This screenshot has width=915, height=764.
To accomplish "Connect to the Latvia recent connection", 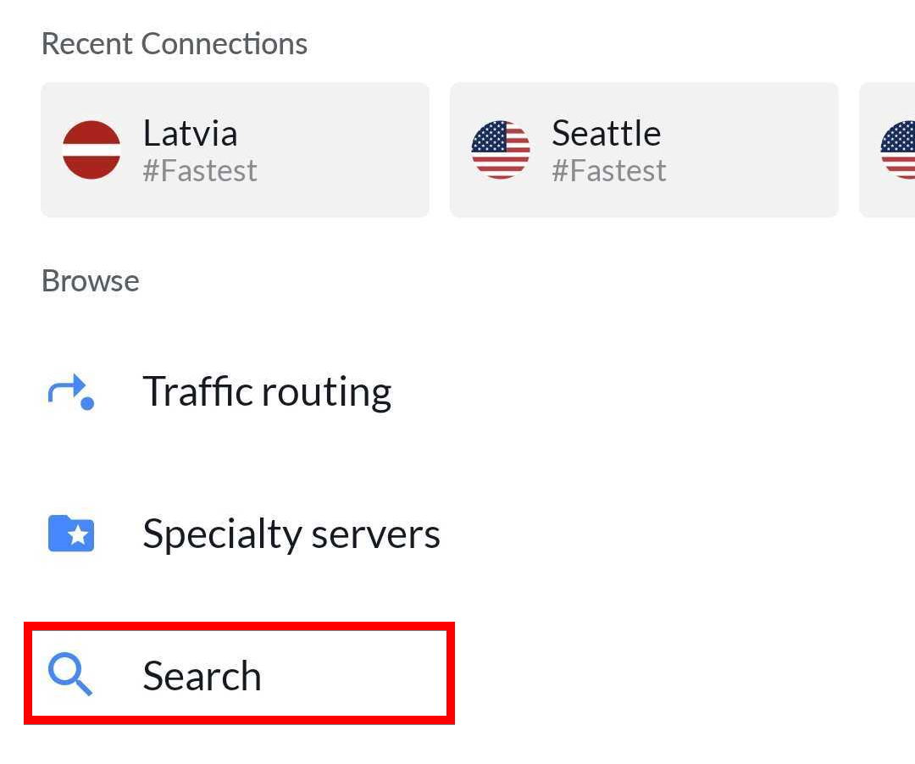I will pyautogui.click(x=235, y=150).
